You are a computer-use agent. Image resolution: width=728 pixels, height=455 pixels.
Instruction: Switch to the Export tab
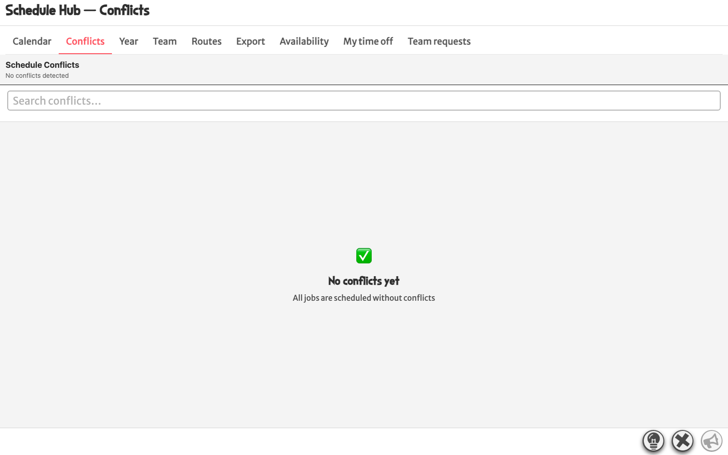coord(251,41)
